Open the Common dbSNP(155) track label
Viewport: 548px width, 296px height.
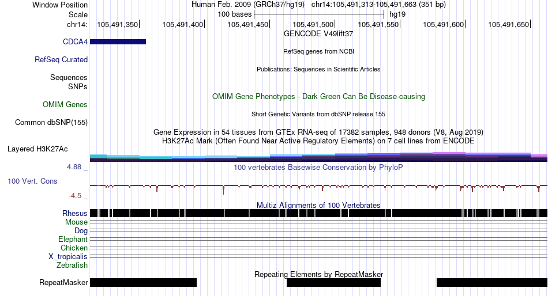click(51, 123)
